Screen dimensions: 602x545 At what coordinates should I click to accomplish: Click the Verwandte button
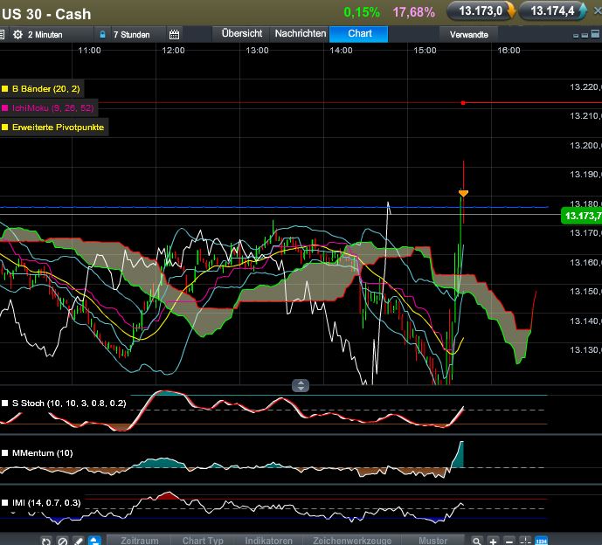click(469, 35)
